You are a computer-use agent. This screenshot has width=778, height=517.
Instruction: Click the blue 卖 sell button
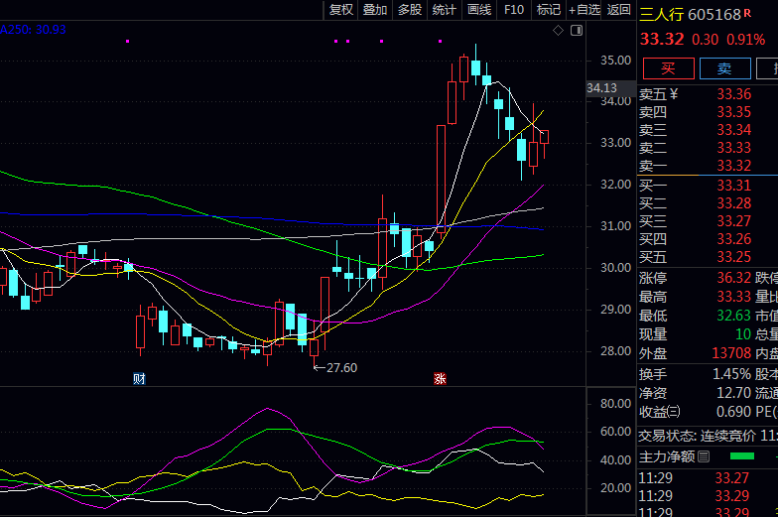click(x=724, y=68)
